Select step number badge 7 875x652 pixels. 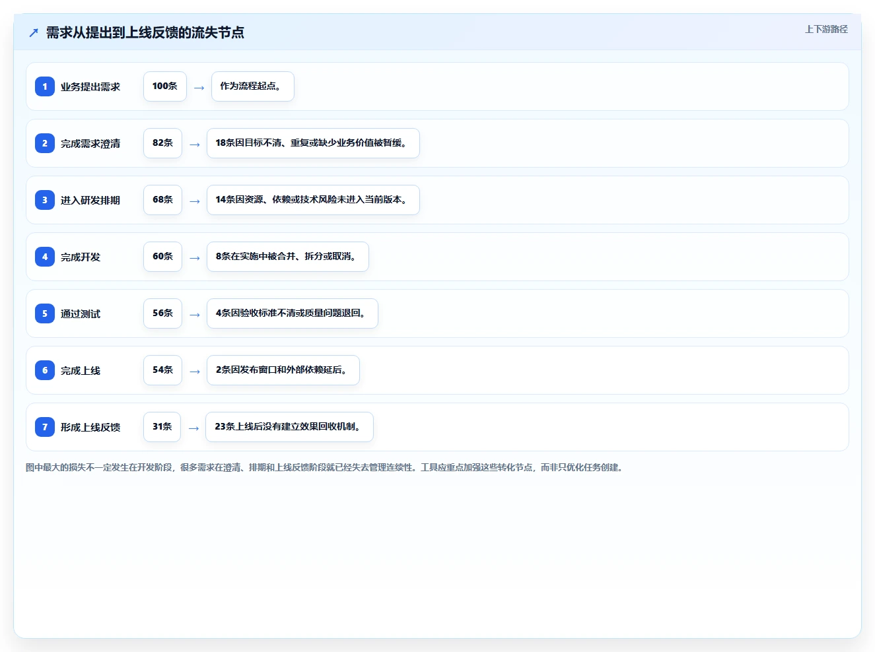[x=45, y=427]
